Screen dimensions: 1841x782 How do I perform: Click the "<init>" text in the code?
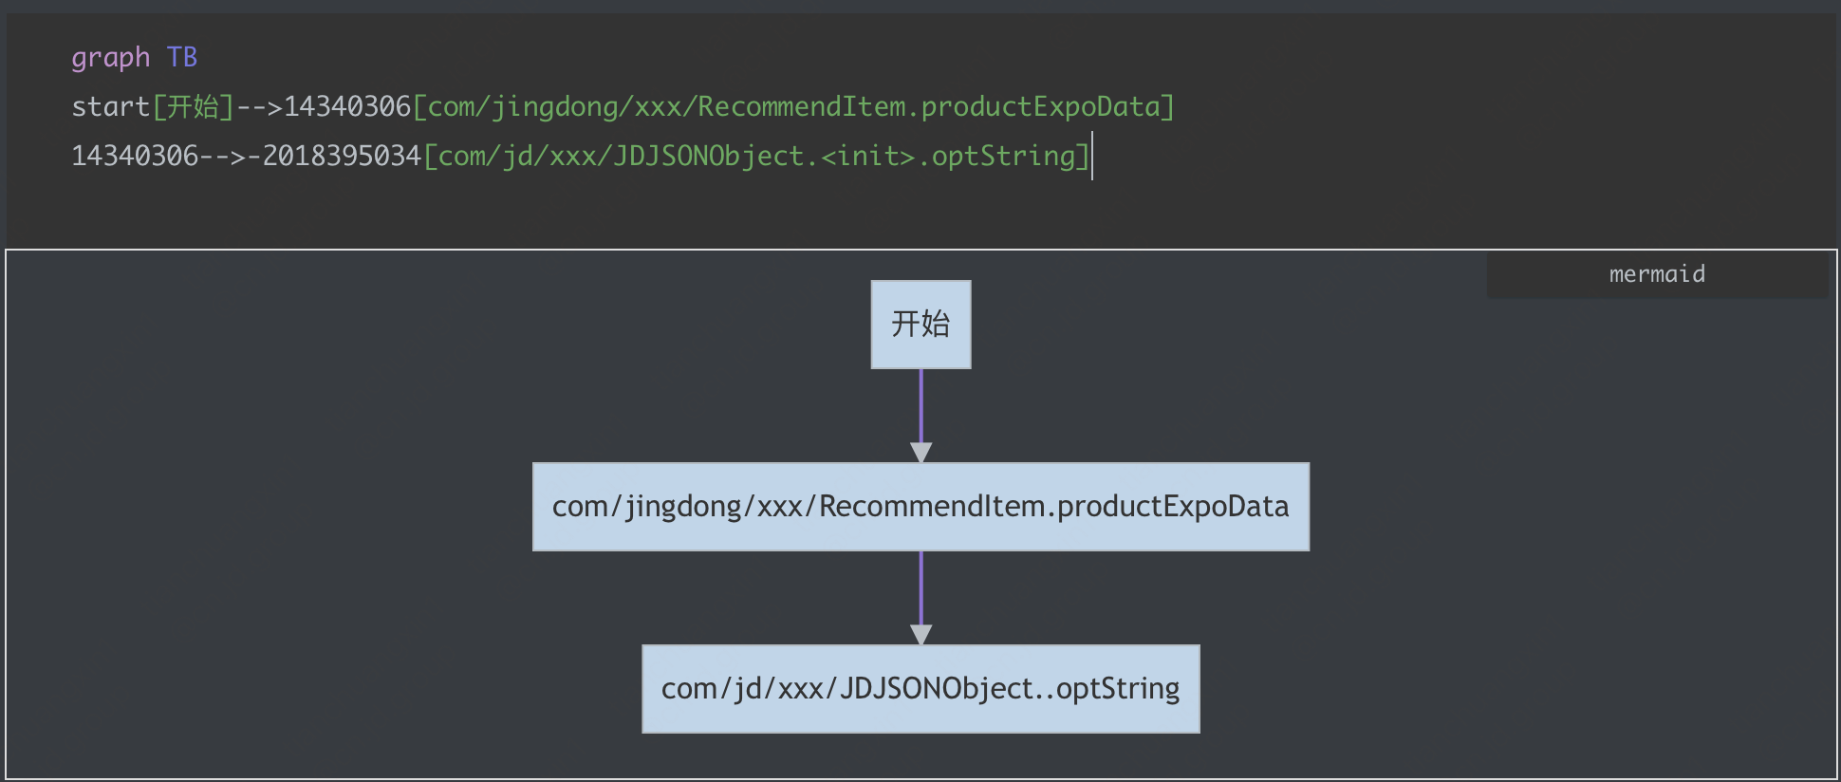click(867, 156)
